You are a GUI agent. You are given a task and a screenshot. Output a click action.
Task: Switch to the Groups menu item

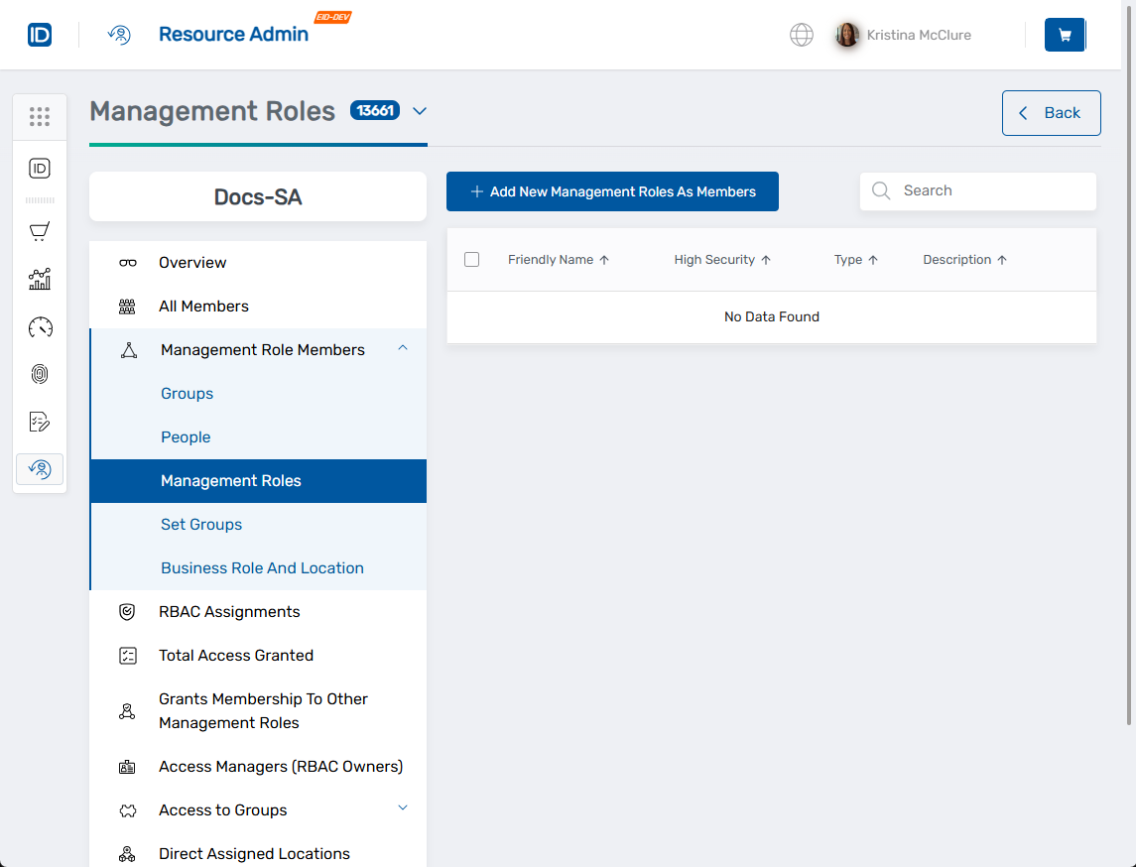187,393
